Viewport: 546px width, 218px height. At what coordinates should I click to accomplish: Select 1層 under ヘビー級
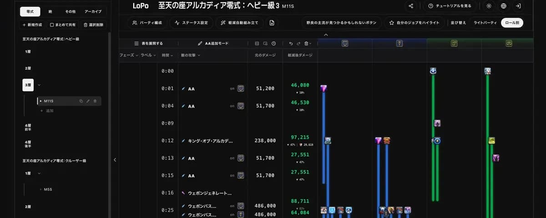(x=28, y=52)
